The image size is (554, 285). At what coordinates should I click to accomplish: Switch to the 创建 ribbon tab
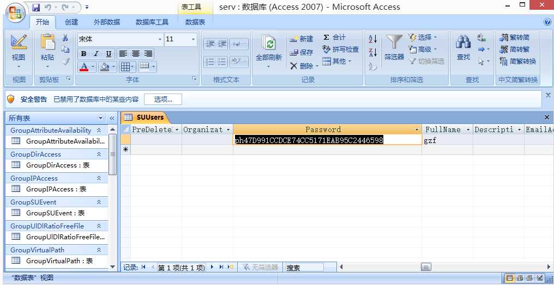coord(71,22)
